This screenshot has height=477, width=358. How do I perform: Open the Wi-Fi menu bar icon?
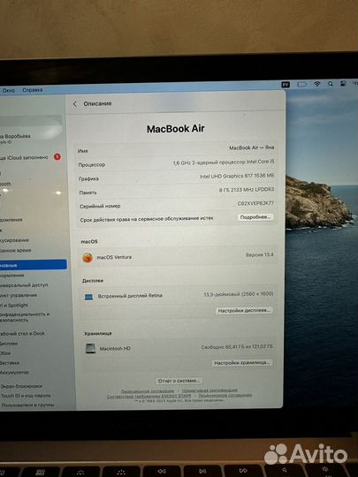coord(317,84)
